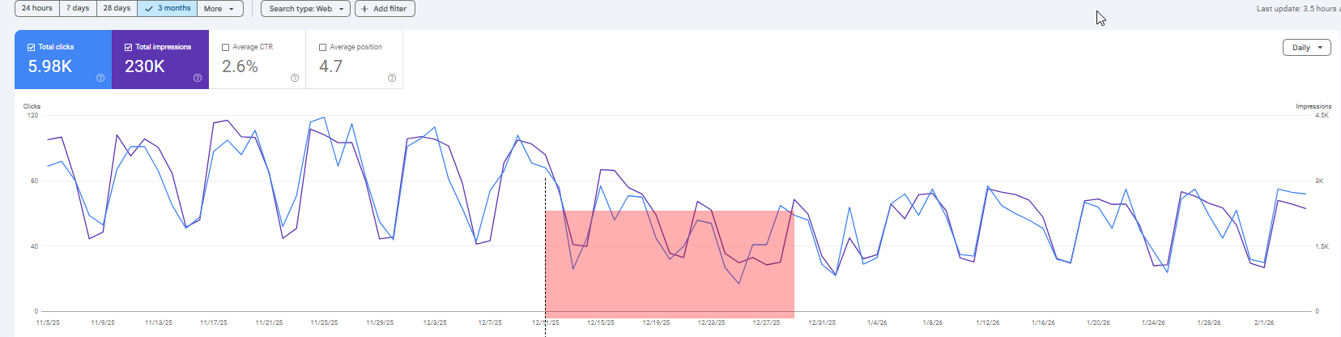Click the plus icon in Add filter
Viewport: 1341px width, 337px height.
[x=364, y=9]
